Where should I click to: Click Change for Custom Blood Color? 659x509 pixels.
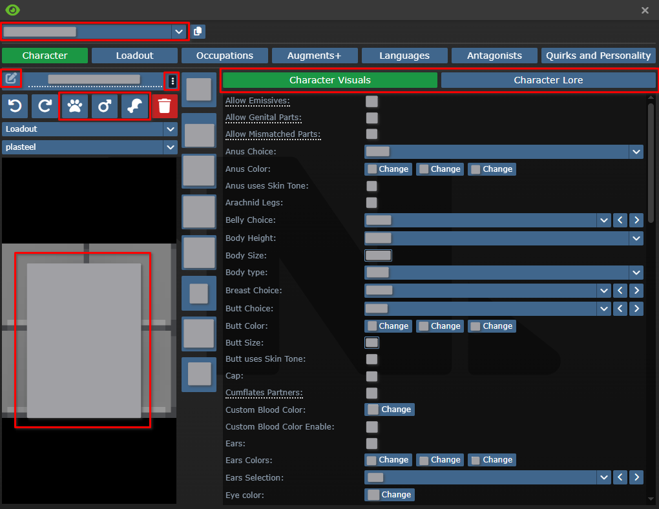pyautogui.click(x=390, y=410)
